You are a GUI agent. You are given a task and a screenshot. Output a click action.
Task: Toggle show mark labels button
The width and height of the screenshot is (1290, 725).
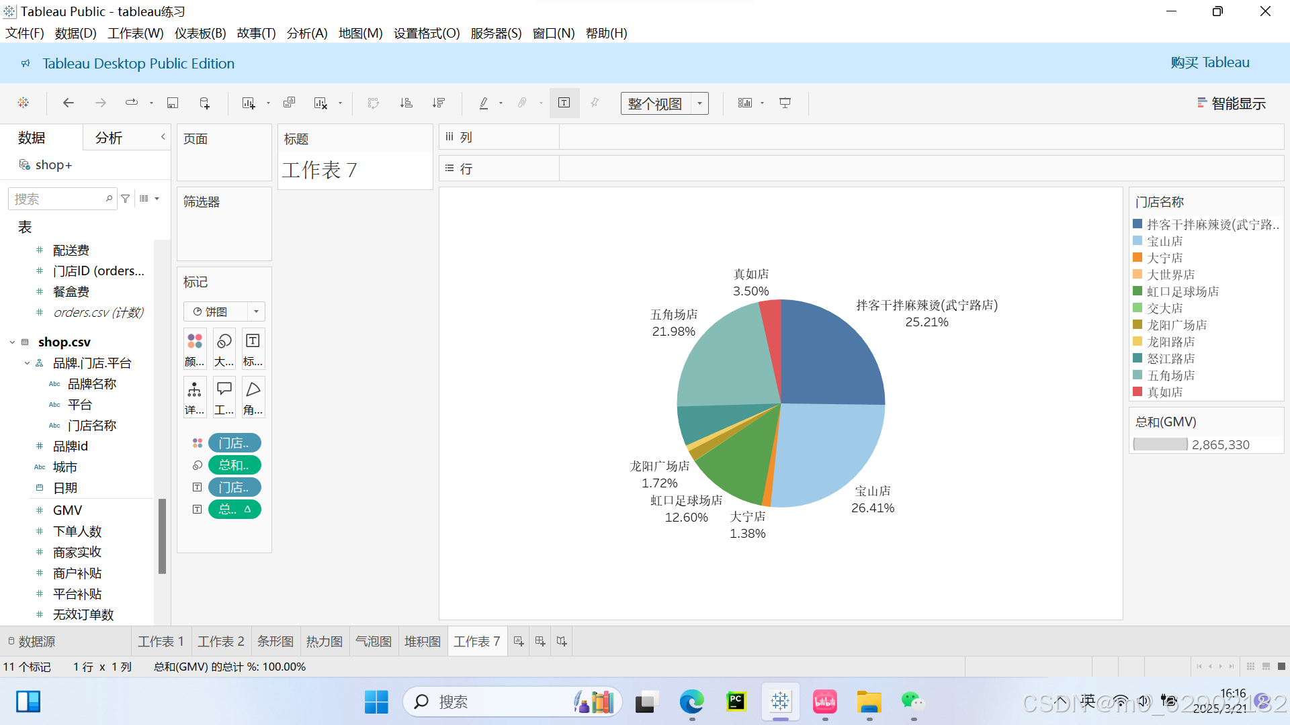(564, 103)
